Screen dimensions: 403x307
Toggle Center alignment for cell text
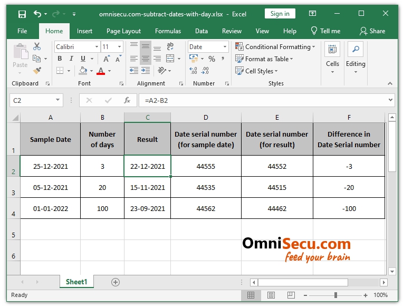pos(146,59)
